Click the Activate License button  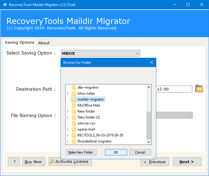[x=70, y=161]
